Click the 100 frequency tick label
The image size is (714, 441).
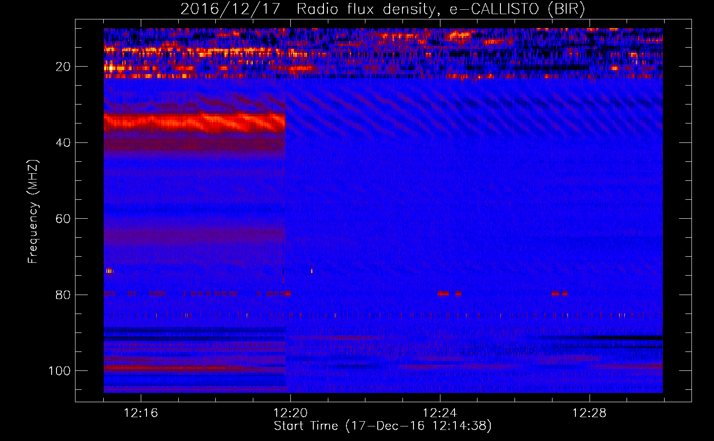pyautogui.click(x=60, y=371)
